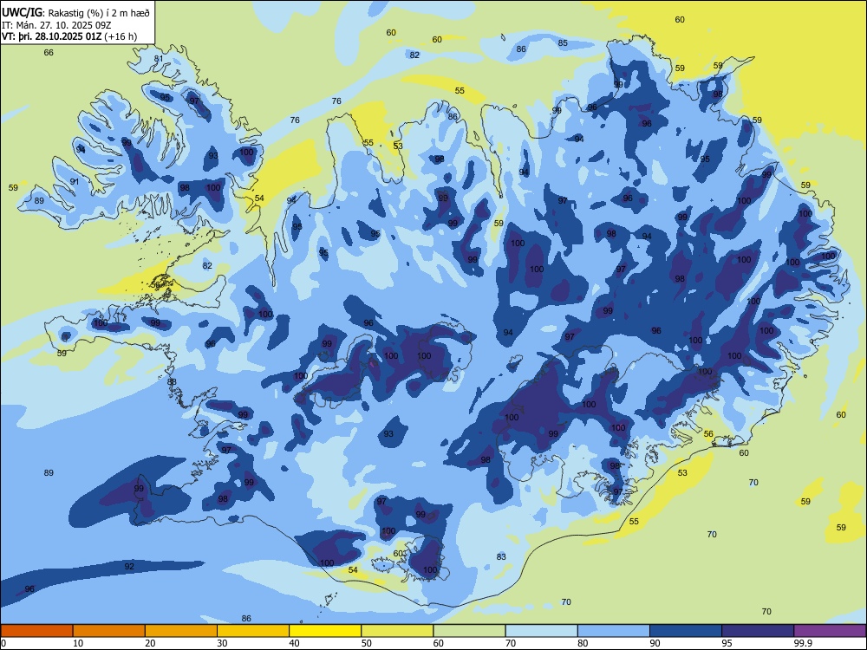Pick the light green 60–70 legend swatch
Image resolution: width=867 pixels, height=650 pixels.
tap(469, 631)
